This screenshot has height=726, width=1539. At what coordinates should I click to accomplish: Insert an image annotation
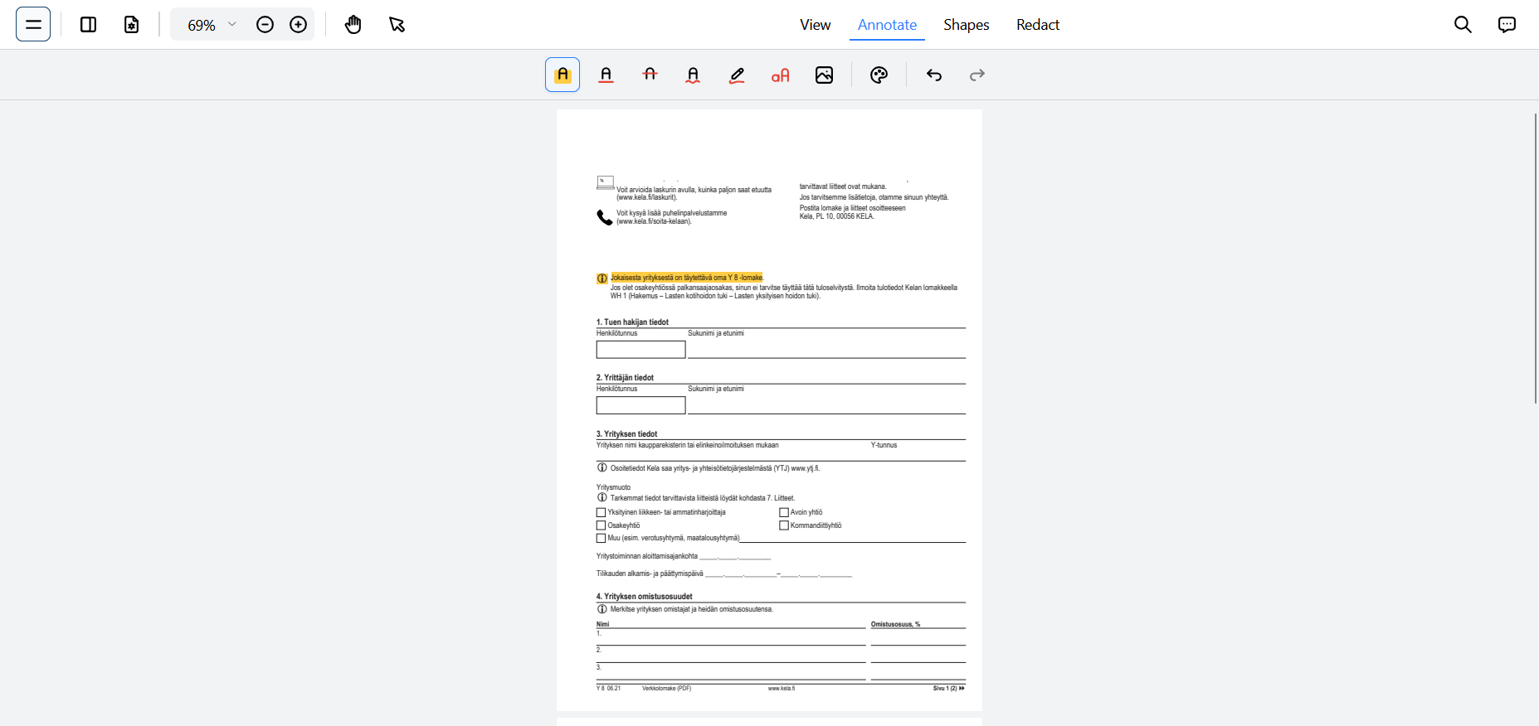(x=824, y=75)
